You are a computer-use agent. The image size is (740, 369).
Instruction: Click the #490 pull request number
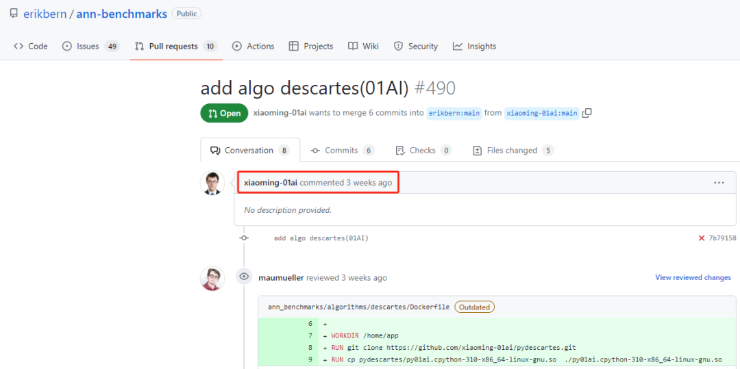(434, 88)
